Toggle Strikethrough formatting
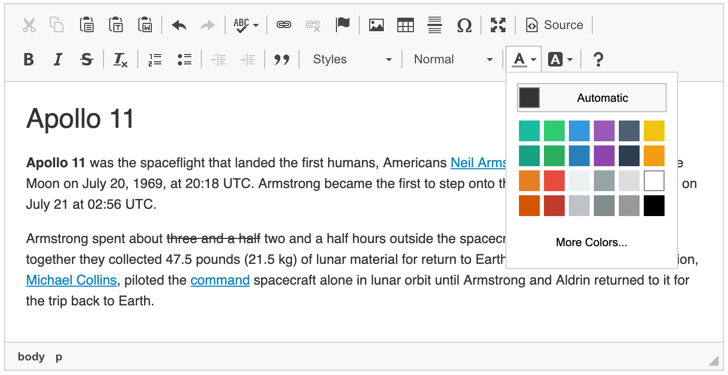728x375 pixels. [x=87, y=60]
